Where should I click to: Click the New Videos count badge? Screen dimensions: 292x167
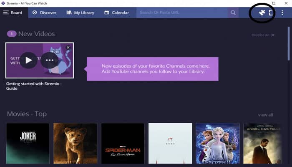coord(12,34)
